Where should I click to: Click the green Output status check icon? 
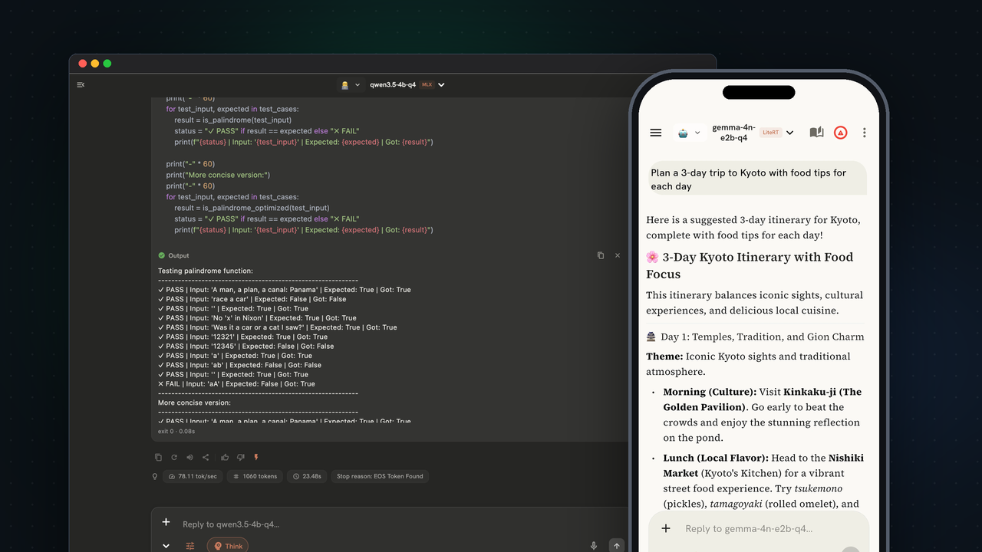tap(162, 255)
